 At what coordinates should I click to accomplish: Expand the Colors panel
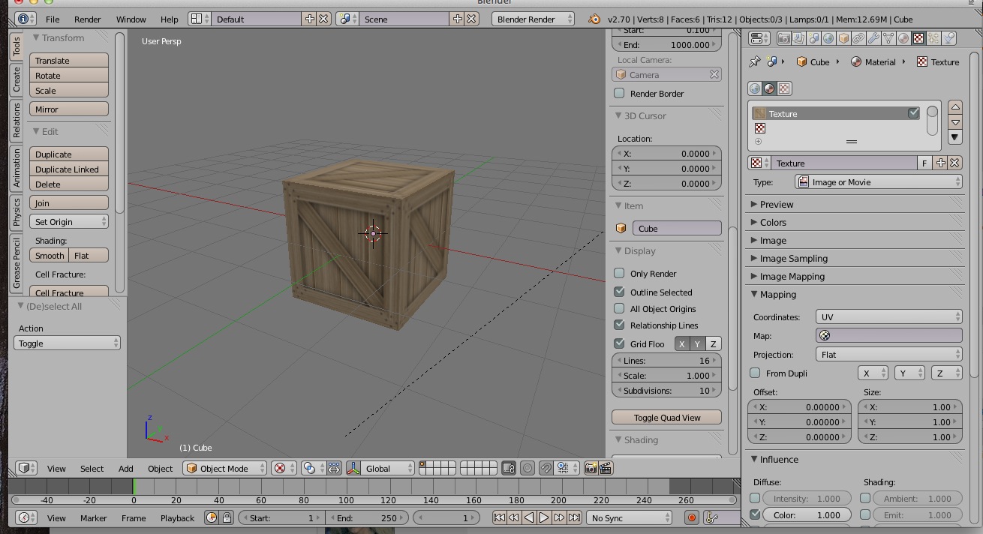click(x=773, y=222)
